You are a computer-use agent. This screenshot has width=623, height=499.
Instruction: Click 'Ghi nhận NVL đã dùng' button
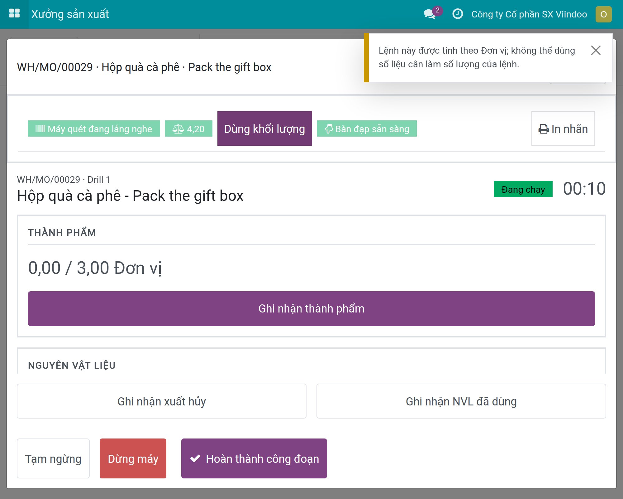(461, 401)
